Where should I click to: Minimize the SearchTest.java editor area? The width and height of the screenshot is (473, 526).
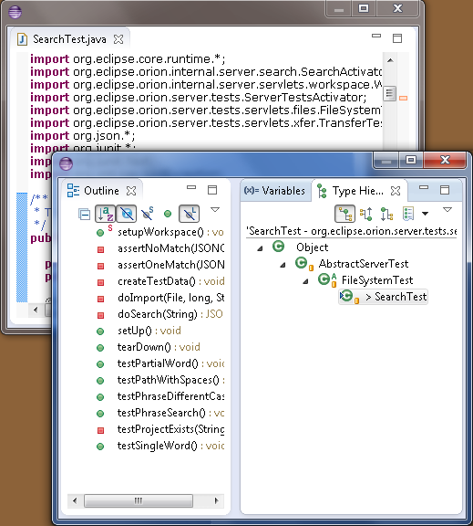coord(376,36)
